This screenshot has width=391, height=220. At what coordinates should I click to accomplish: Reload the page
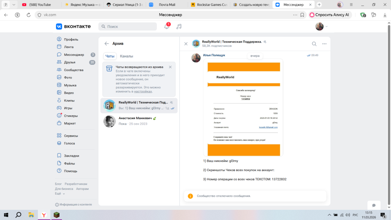click(x=29, y=15)
